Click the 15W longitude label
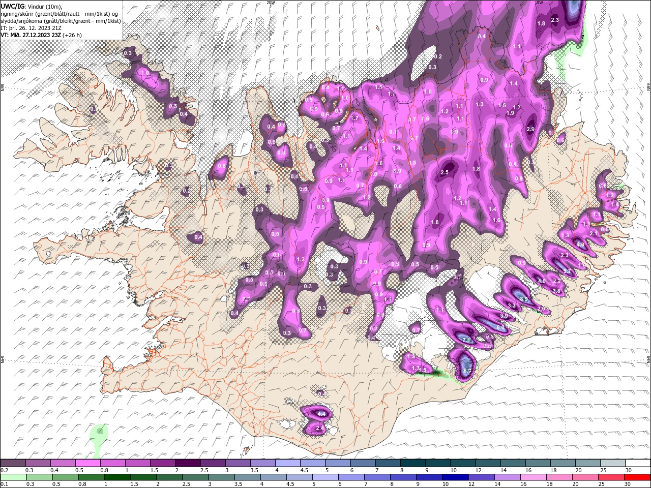Screen dimensions: 651x488 point(539,3)
